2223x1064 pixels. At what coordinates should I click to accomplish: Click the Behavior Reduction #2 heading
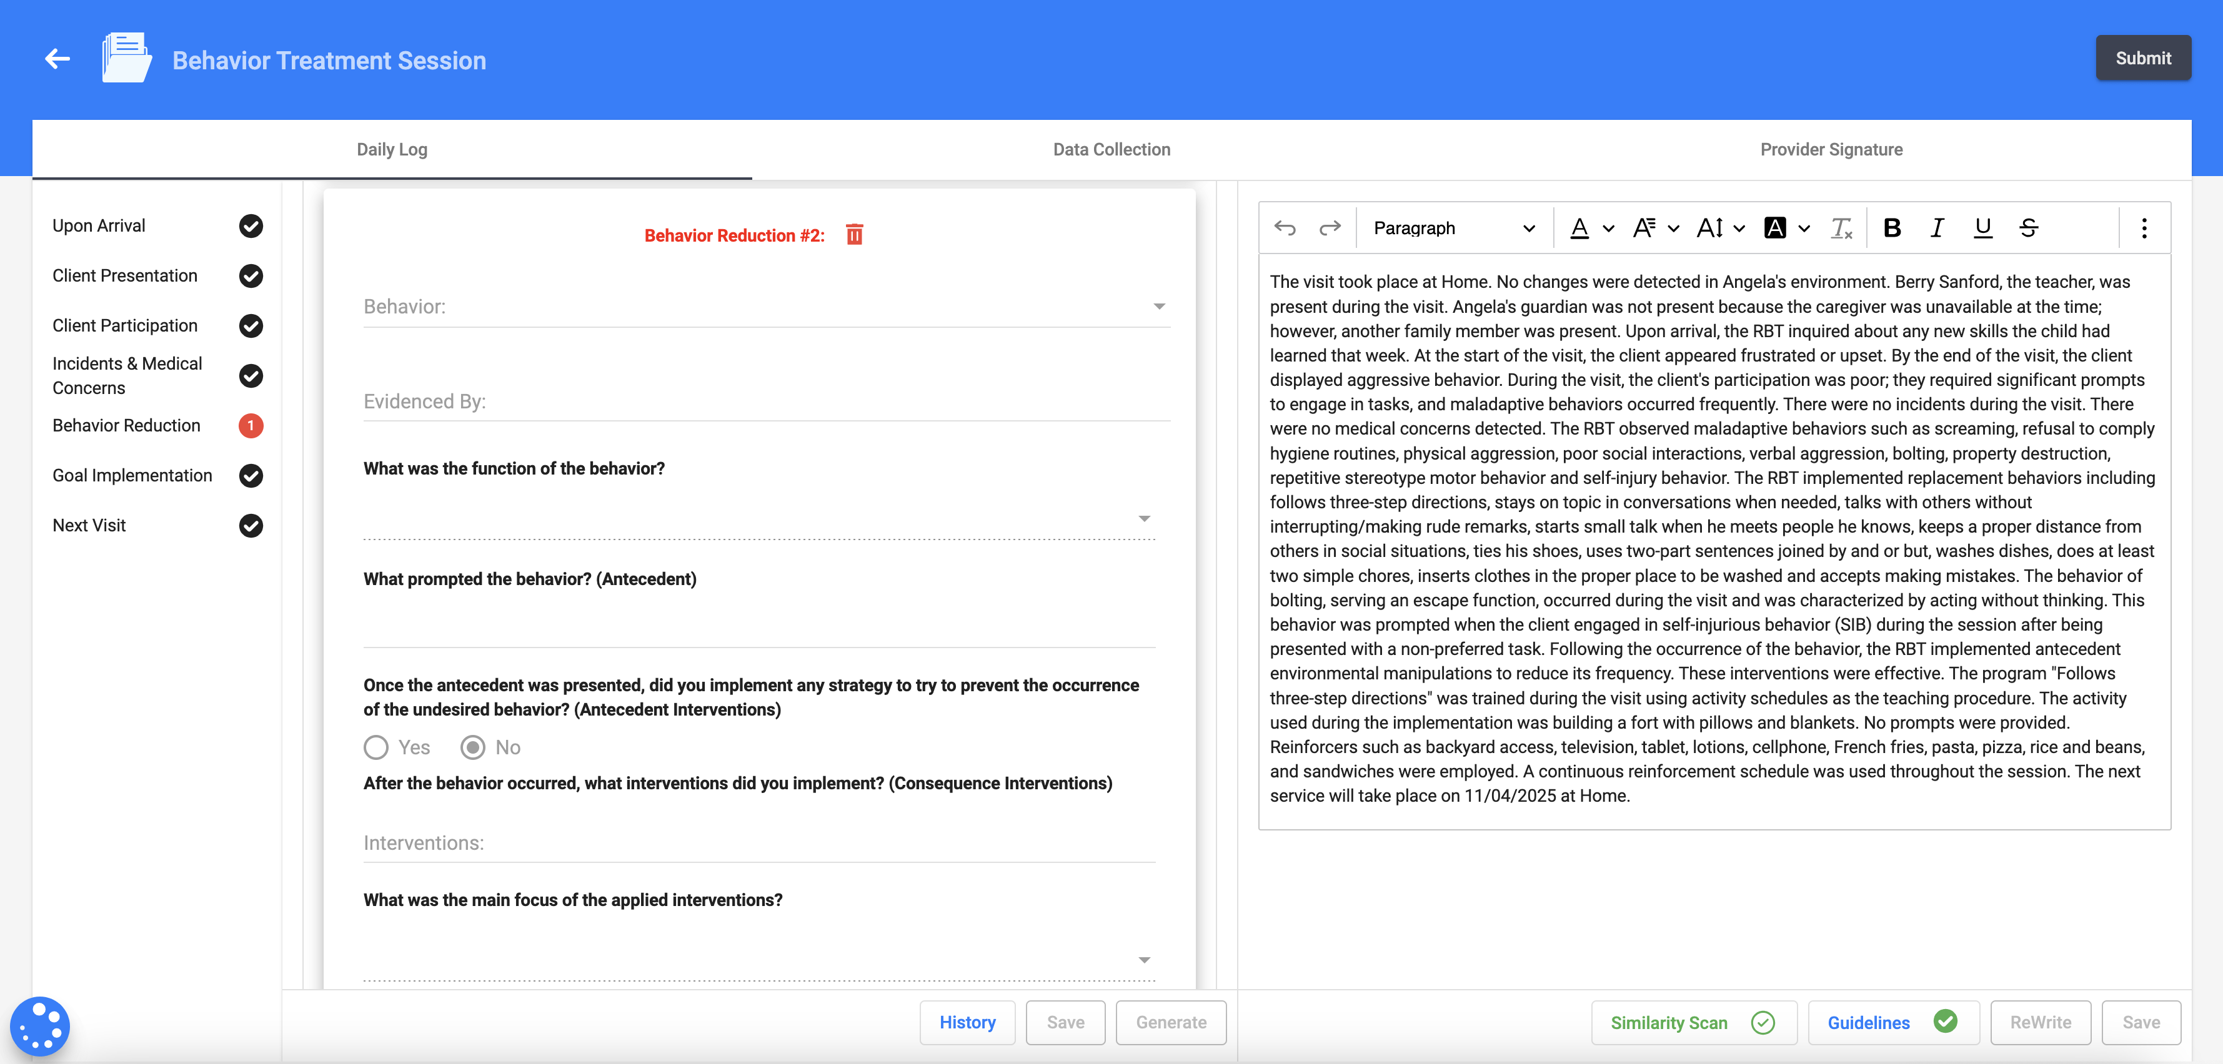[x=734, y=235]
